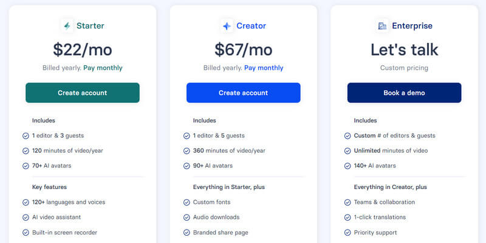486x243 pixels.
Task: Click the Starter plan lightning icon
Action: [67, 26]
